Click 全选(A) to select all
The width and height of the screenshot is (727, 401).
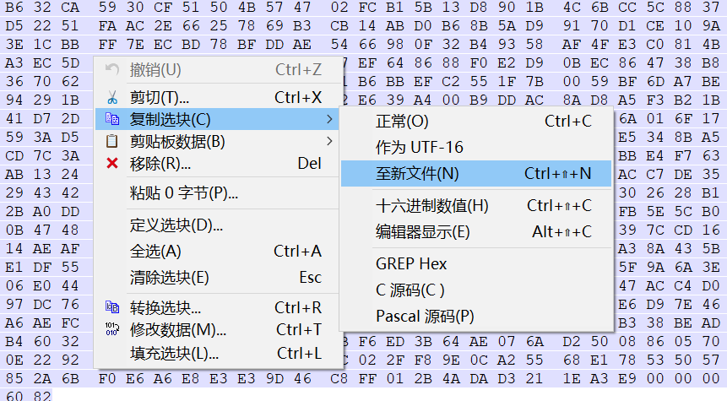(x=155, y=251)
